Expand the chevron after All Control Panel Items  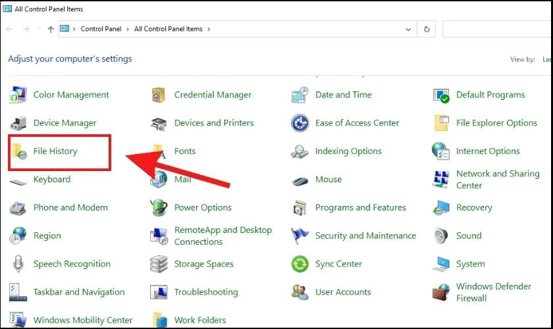point(209,29)
